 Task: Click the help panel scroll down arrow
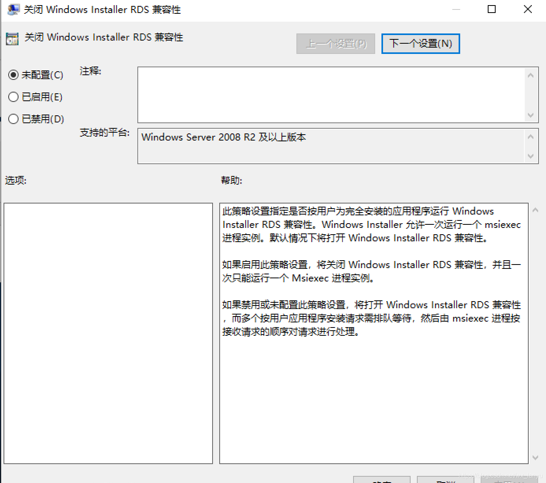tap(535, 457)
